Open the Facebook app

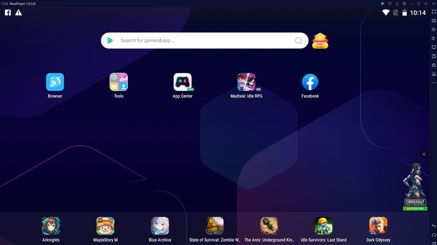click(310, 82)
